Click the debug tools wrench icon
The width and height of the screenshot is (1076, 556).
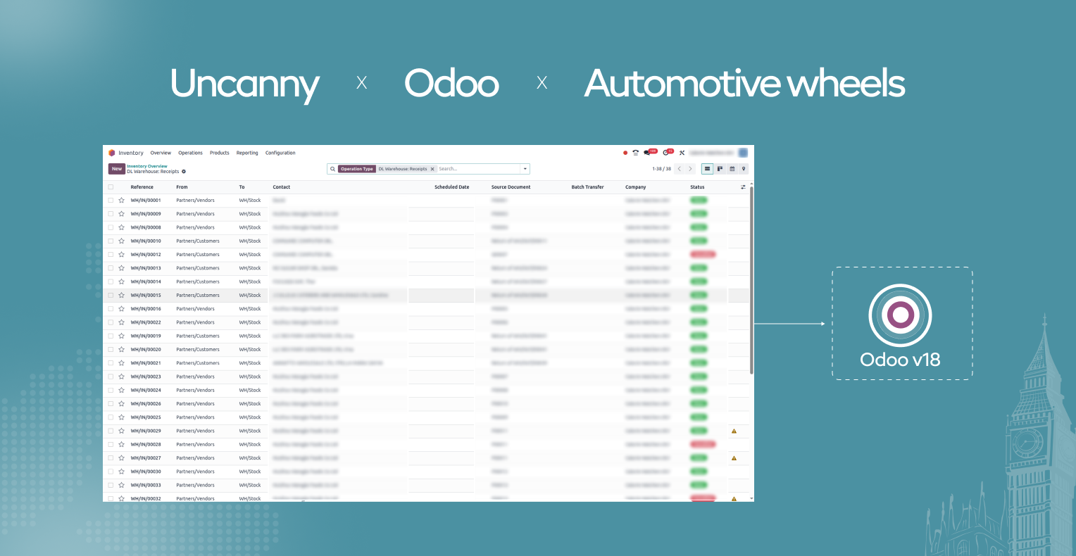pos(682,153)
